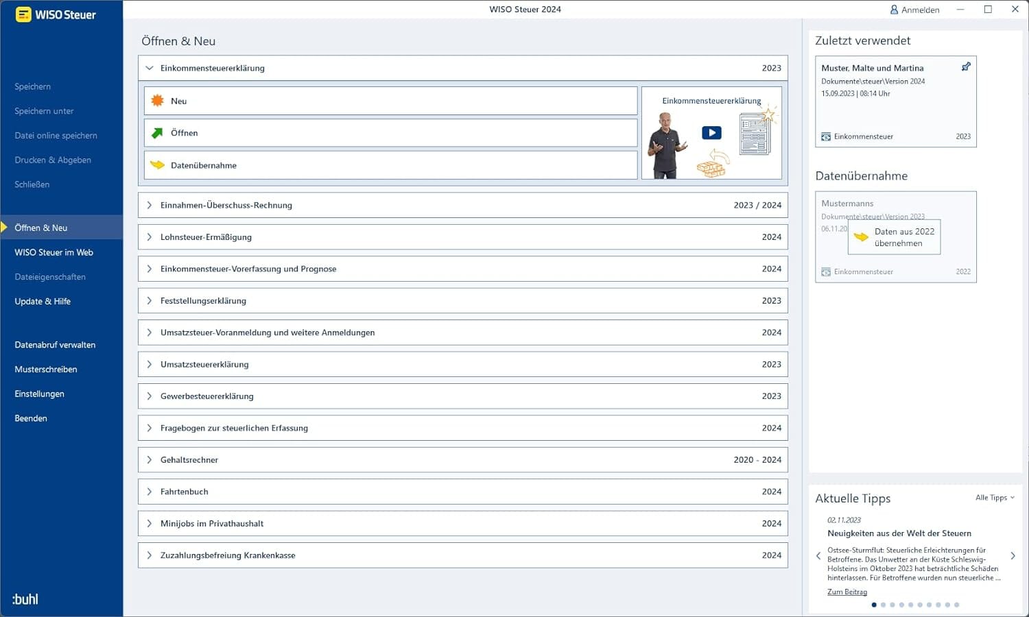Select Speichern in sidebar

tap(33, 86)
